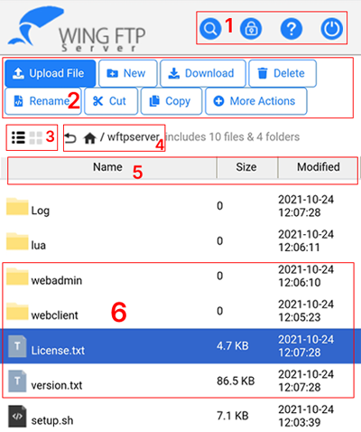Image resolution: width=361 pixels, height=432 pixels.
Task: Select the version.txt file name
Action: coord(57,385)
